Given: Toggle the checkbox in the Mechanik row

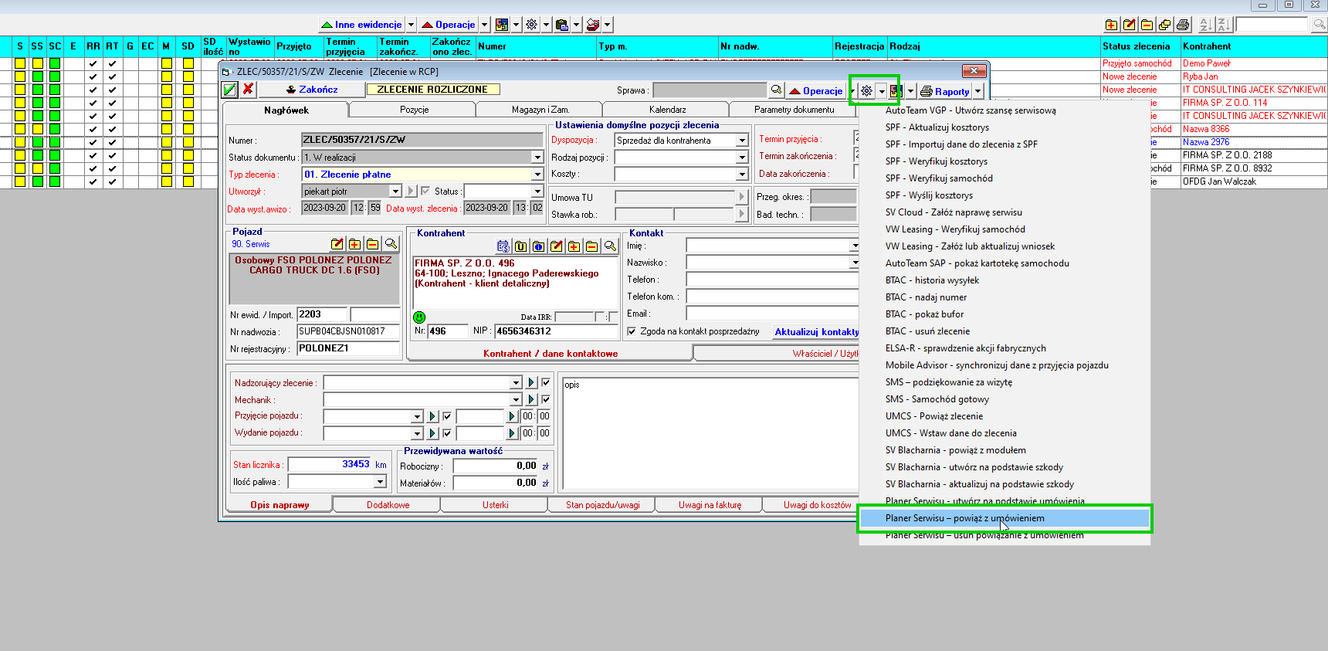Looking at the screenshot, I should [546, 399].
